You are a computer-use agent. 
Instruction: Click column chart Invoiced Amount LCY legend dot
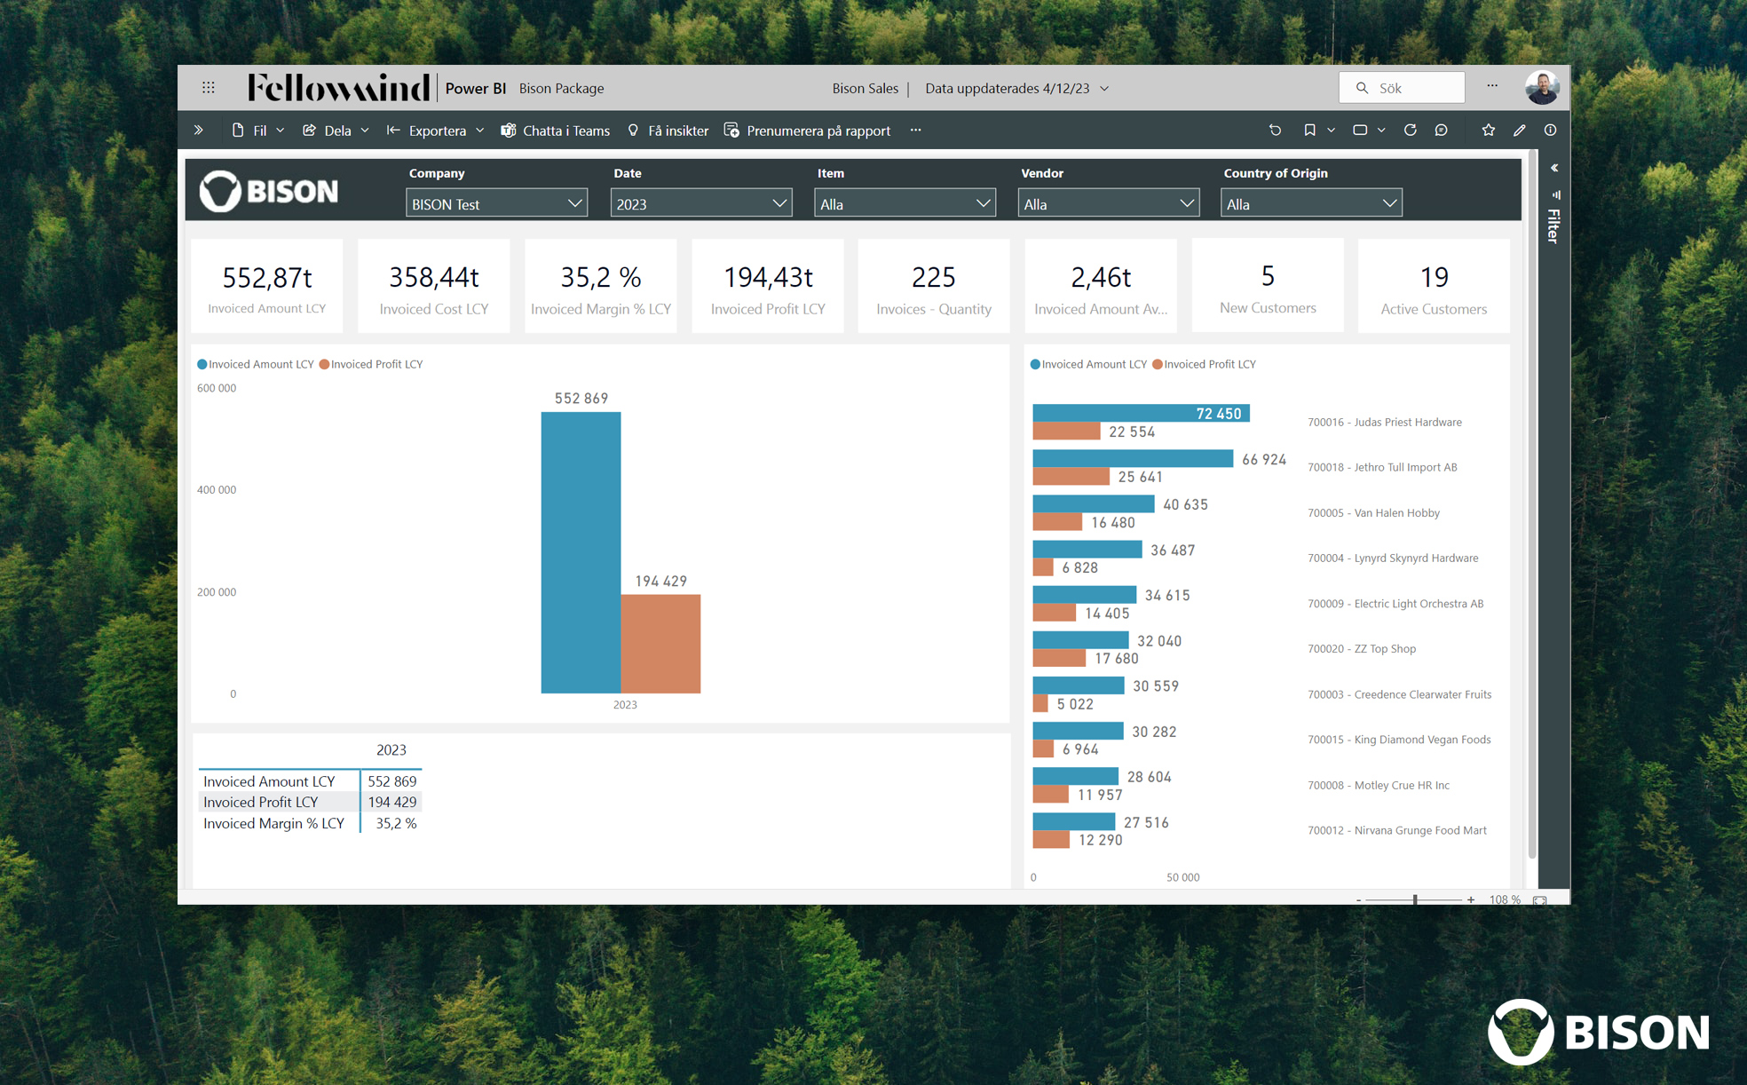[x=202, y=364]
